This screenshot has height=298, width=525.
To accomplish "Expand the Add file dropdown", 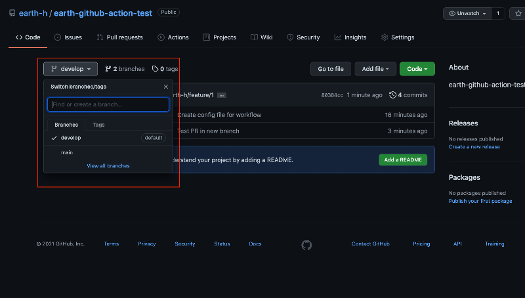I will click(375, 69).
